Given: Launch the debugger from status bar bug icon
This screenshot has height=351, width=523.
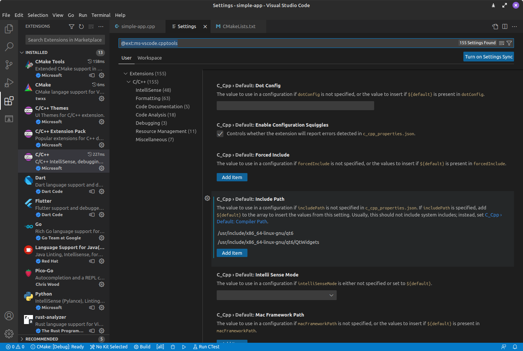Looking at the screenshot, I should pos(173,347).
